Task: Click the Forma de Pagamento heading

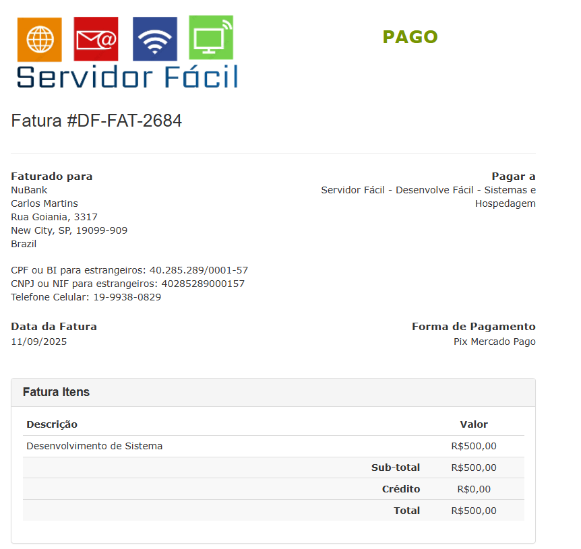Action: 474,327
